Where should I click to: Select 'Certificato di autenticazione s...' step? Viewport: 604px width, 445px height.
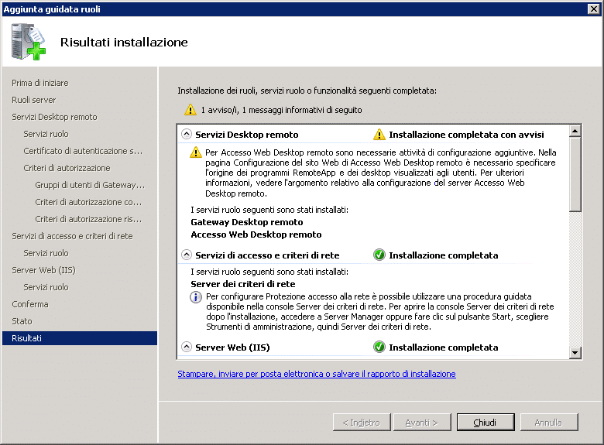pos(83,151)
